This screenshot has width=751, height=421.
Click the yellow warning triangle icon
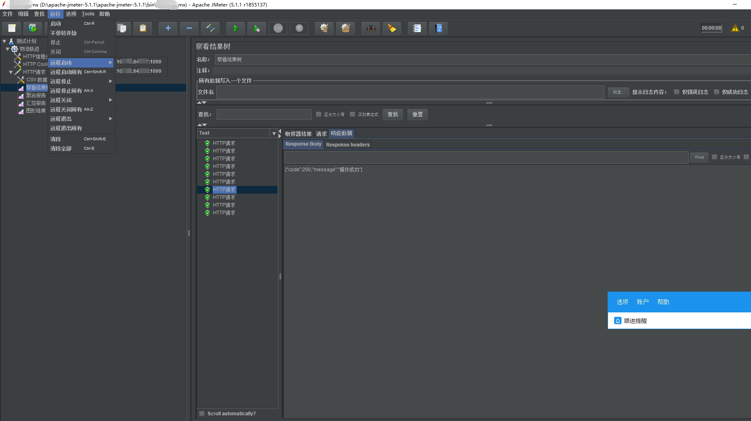point(735,28)
